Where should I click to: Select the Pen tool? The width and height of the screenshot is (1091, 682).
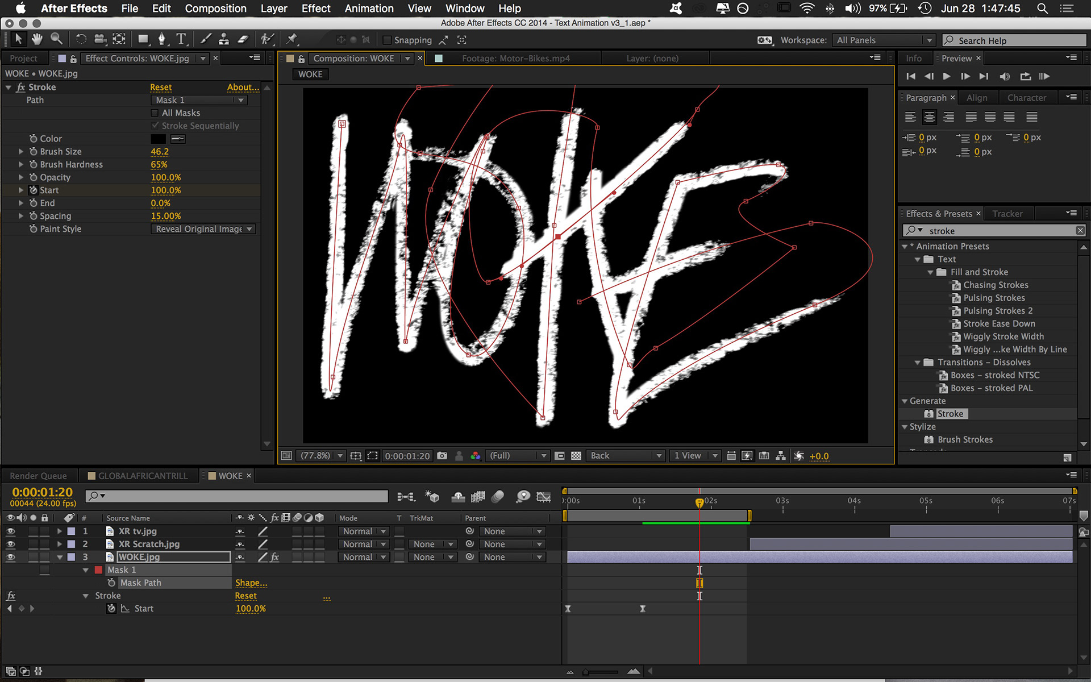click(162, 39)
